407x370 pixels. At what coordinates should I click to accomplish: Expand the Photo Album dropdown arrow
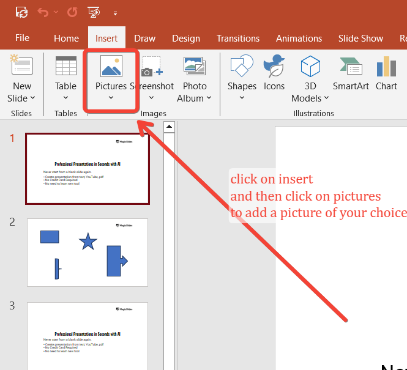click(x=209, y=98)
